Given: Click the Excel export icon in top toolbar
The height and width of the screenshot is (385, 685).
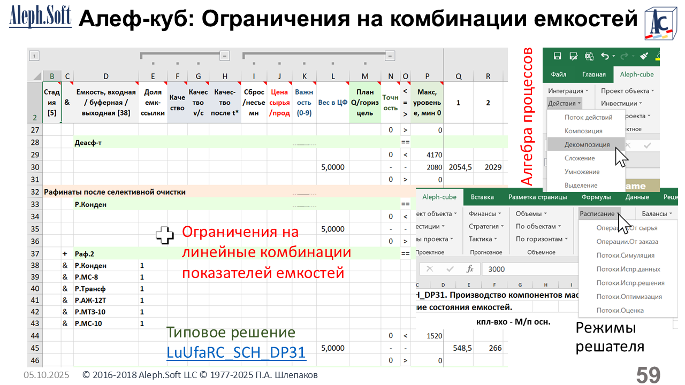Looking at the screenshot, I should tap(589, 56).
